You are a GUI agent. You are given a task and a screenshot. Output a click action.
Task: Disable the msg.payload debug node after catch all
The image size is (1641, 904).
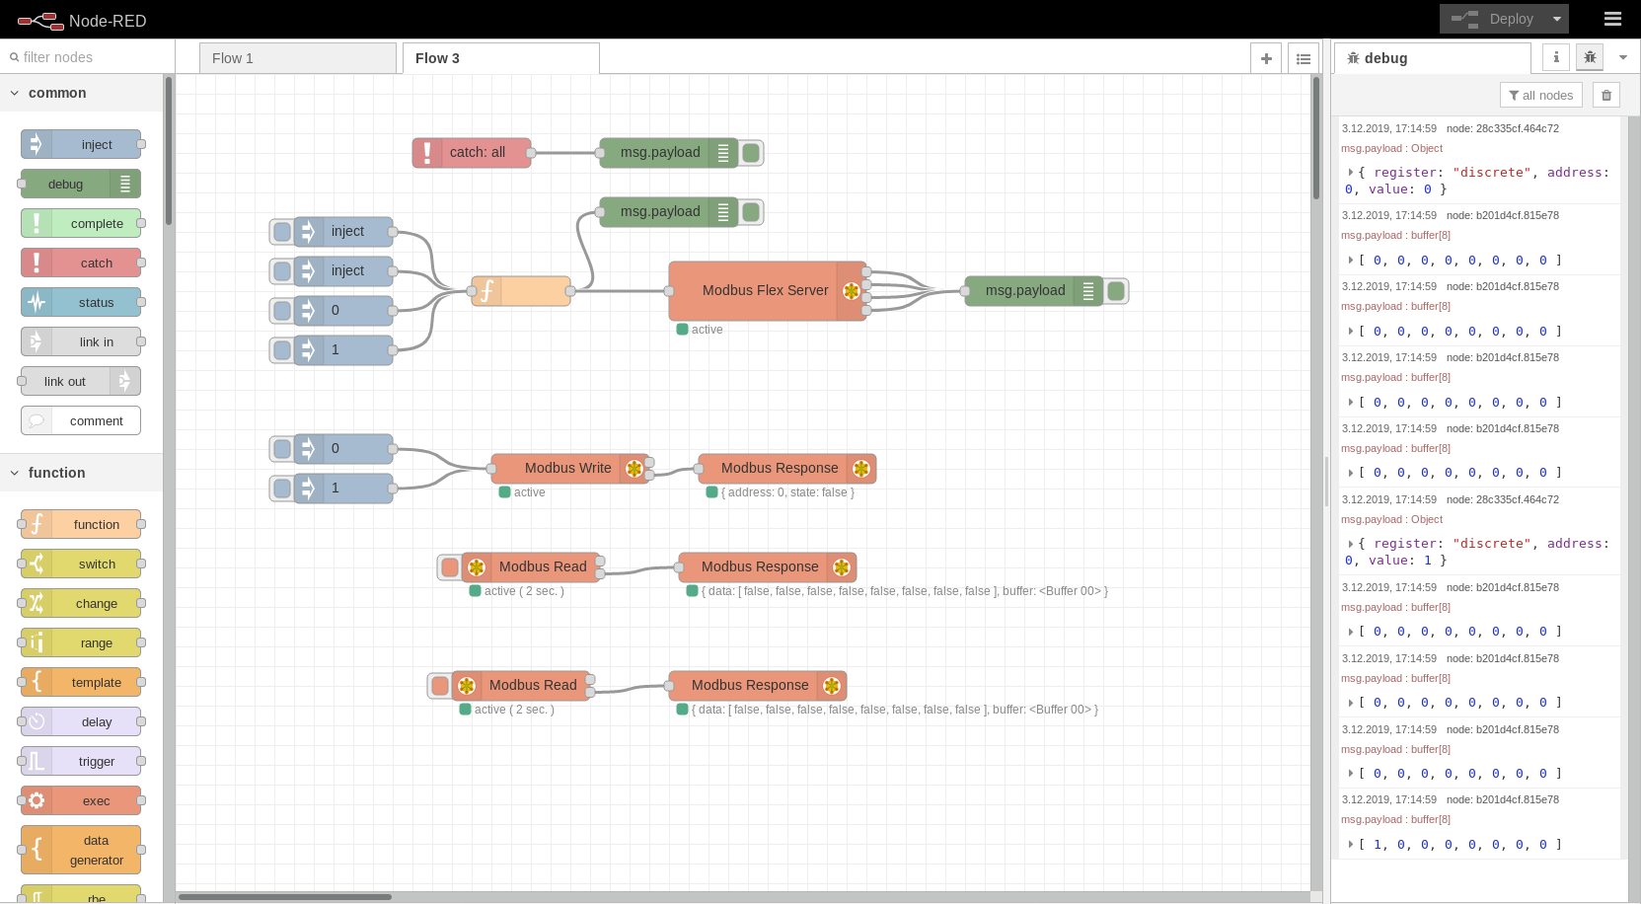[x=751, y=152]
